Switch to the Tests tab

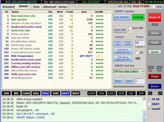click(36, 7)
